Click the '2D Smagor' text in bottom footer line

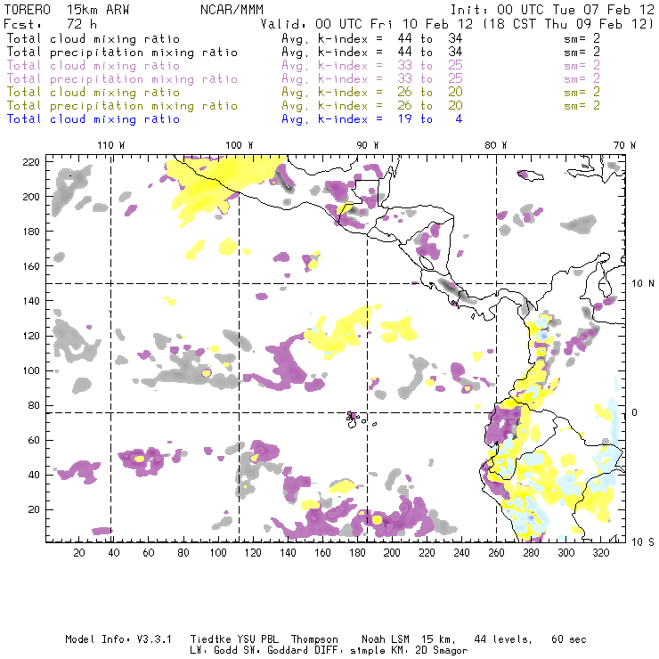[442, 651]
